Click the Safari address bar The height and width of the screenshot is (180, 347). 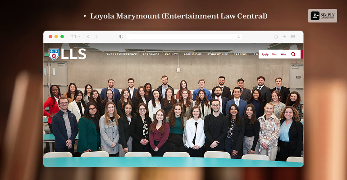click(184, 36)
